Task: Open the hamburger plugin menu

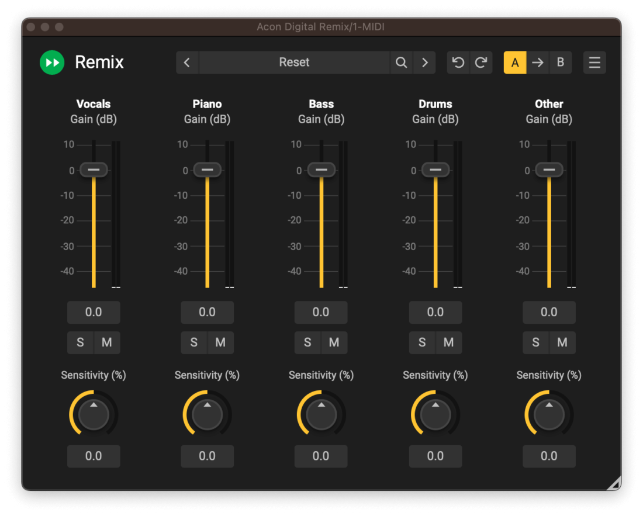Action: pyautogui.click(x=594, y=63)
